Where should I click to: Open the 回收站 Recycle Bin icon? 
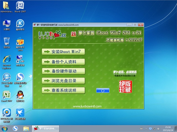tap(7, 43)
